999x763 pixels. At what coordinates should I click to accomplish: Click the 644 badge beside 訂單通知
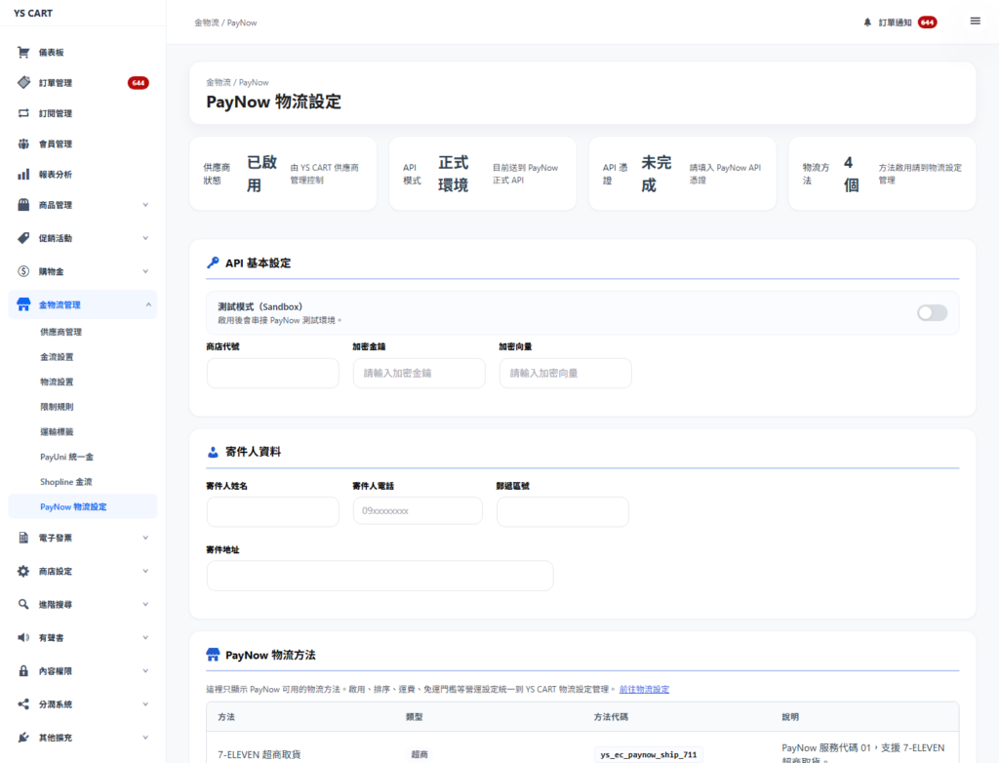927,22
